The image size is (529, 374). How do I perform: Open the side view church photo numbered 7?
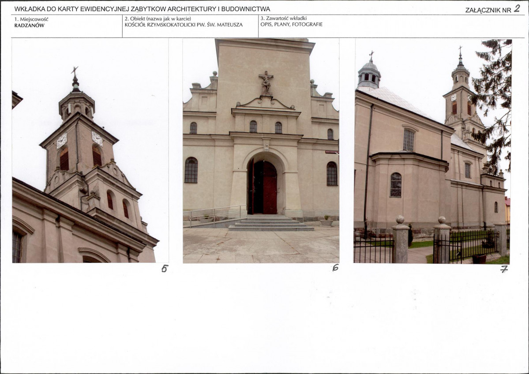point(432,150)
